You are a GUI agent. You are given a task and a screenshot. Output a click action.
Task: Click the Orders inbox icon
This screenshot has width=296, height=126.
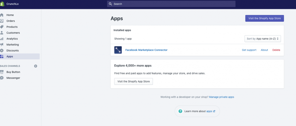(x=2, y=21)
